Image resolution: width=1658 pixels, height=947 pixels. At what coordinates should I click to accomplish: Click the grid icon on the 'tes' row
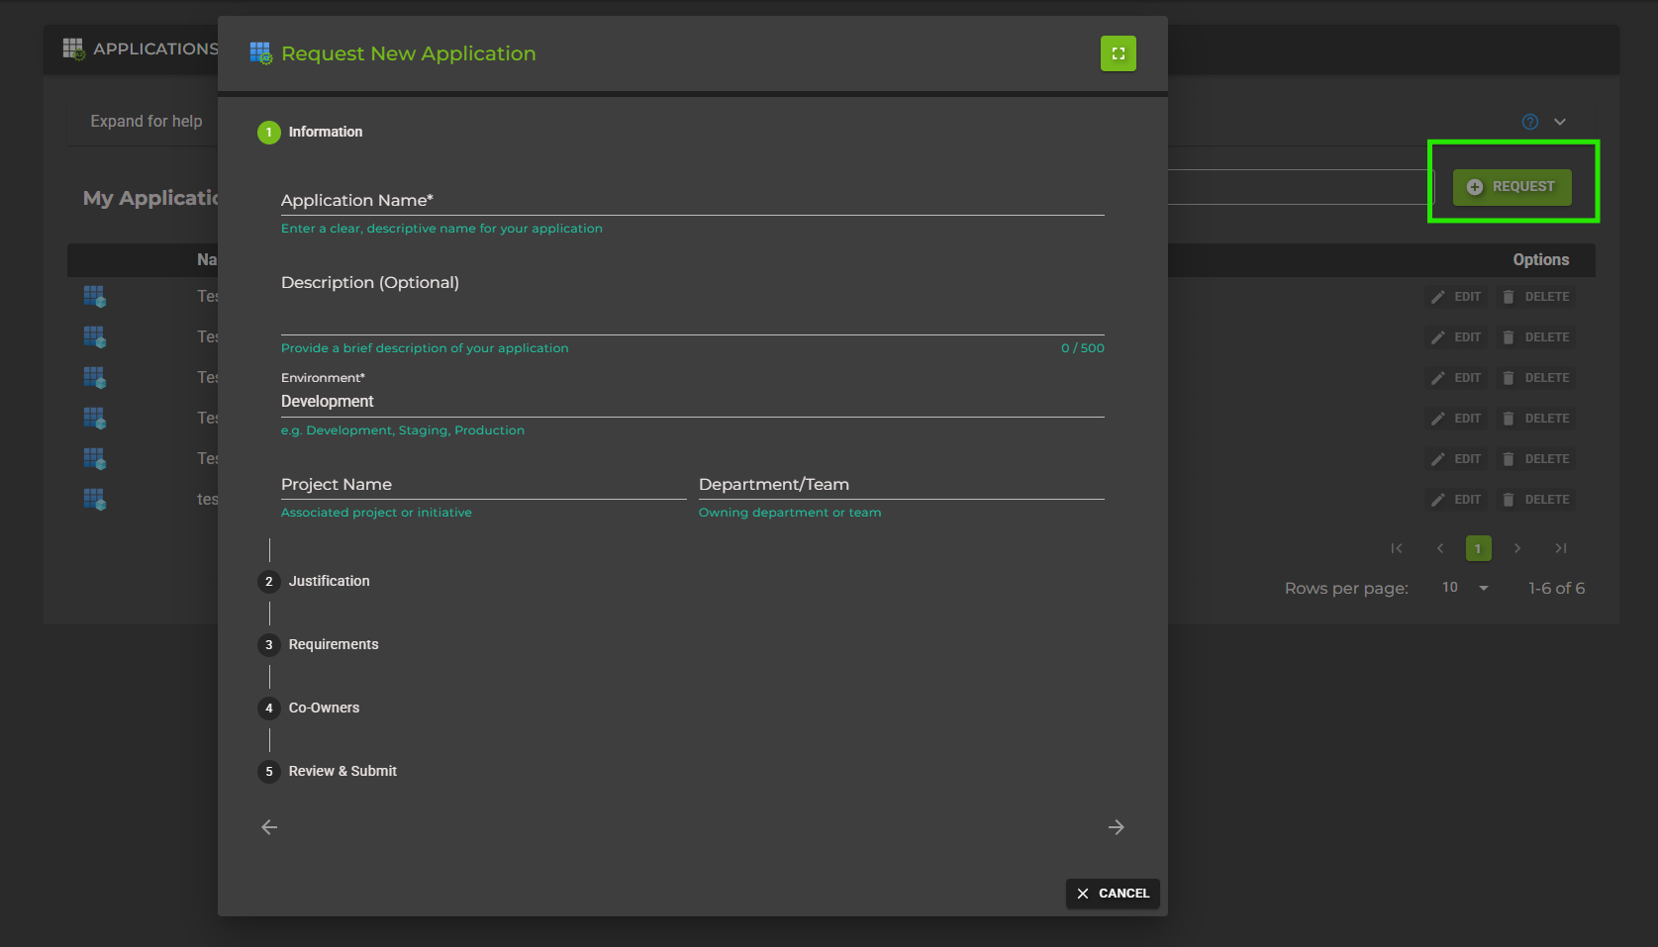coord(94,499)
